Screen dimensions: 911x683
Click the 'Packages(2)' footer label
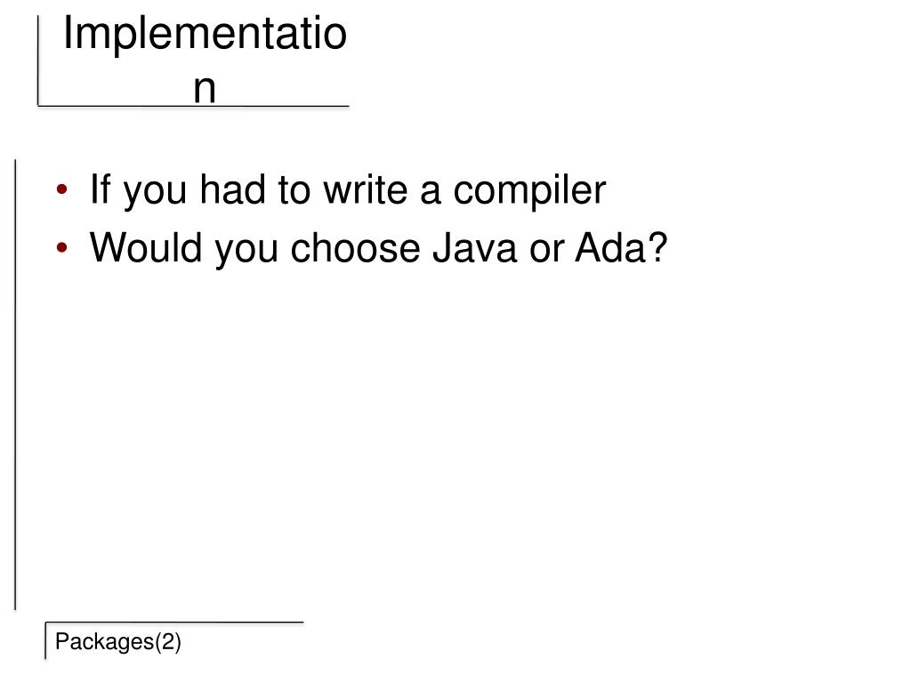coord(118,642)
